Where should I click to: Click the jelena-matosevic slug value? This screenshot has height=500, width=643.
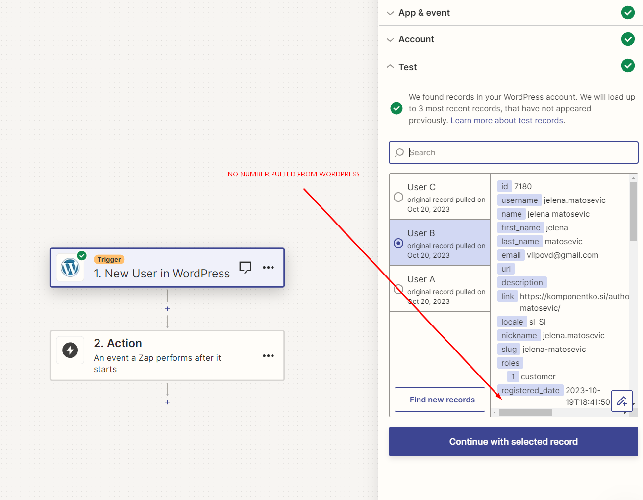tap(554, 349)
